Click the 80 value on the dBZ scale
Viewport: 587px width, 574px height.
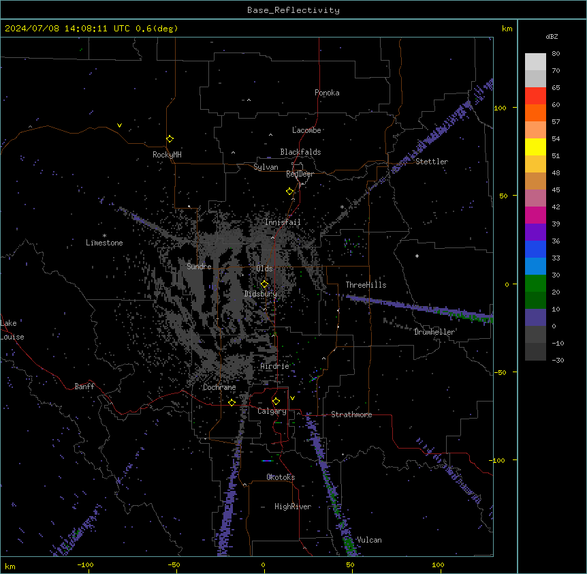(556, 54)
